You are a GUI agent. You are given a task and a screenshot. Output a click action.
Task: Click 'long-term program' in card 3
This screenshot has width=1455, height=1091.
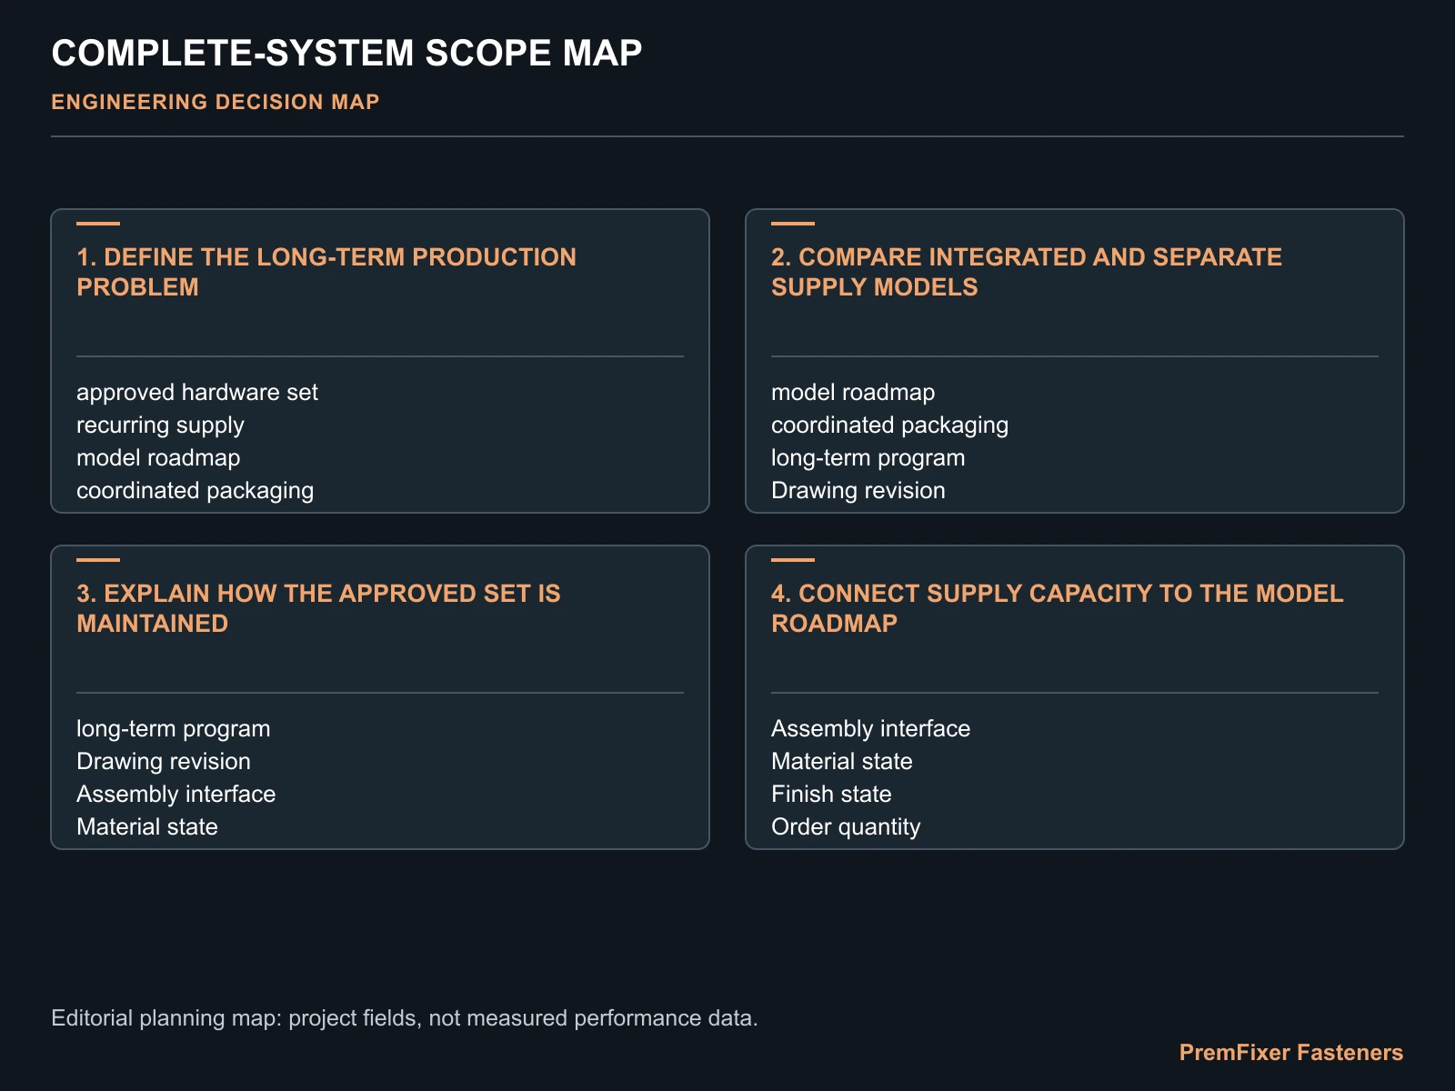coord(174,728)
